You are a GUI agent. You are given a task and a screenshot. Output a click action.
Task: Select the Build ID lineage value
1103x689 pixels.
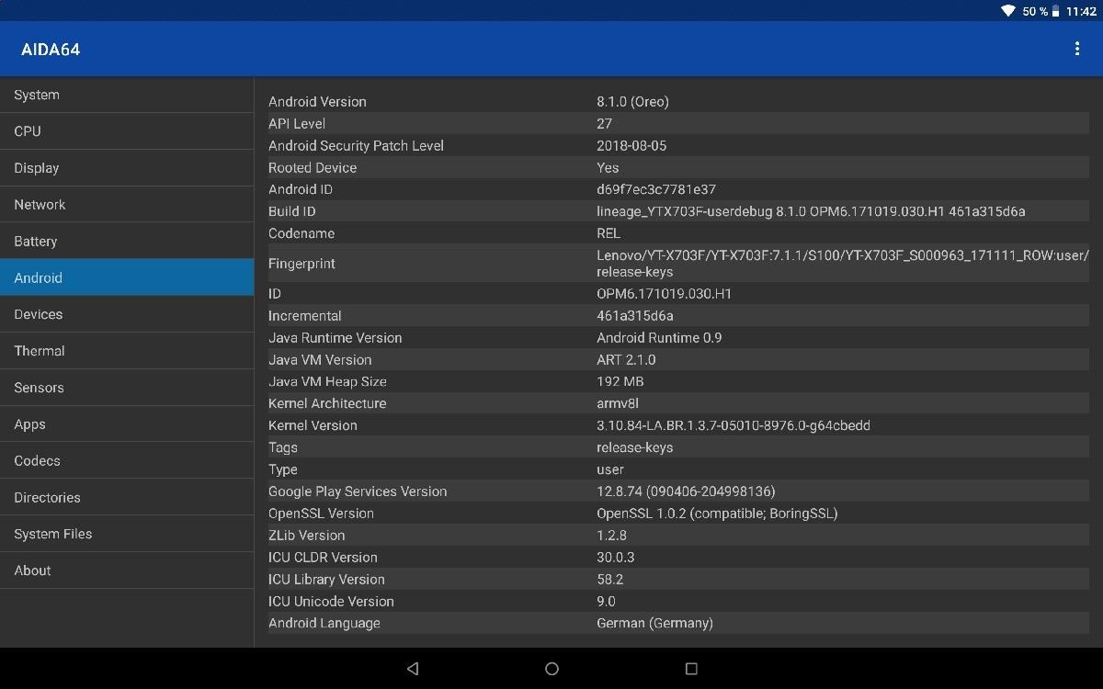(811, 211)
